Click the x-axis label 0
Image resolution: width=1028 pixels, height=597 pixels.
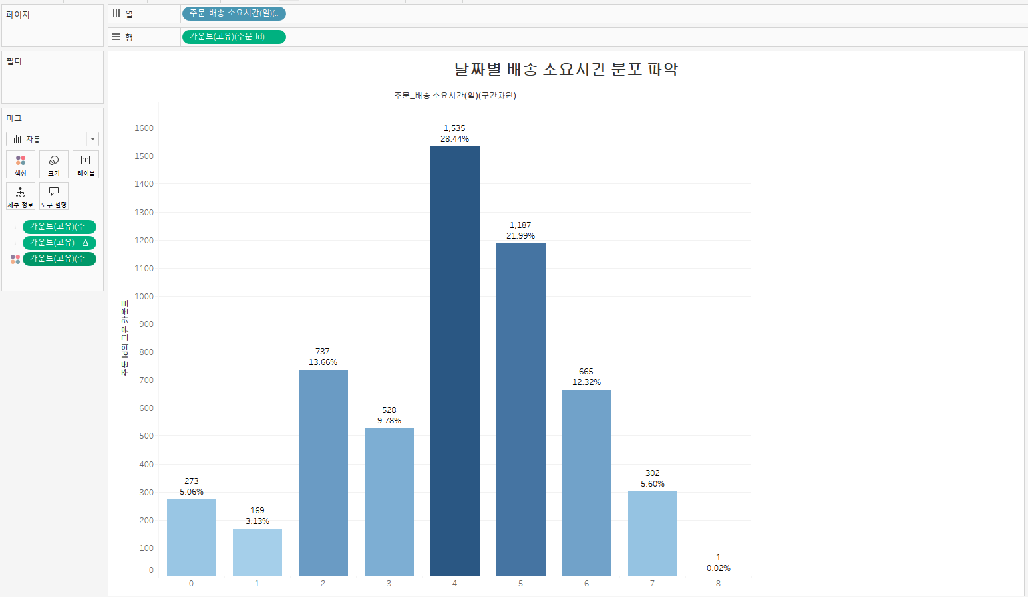click(191, 584)
